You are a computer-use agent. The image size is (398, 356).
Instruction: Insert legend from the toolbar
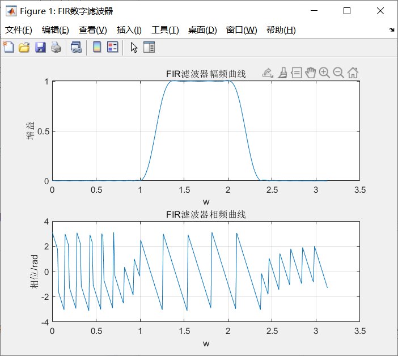[x=112, y=47]
